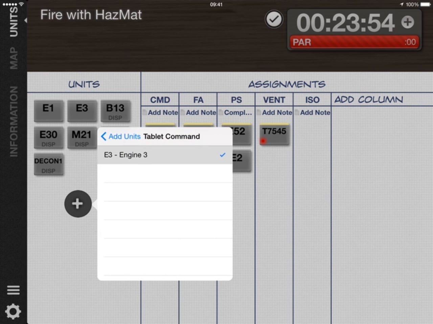Go back to Add Units list
This screenshot has height=324, width=433.
[x=120, y=136]
